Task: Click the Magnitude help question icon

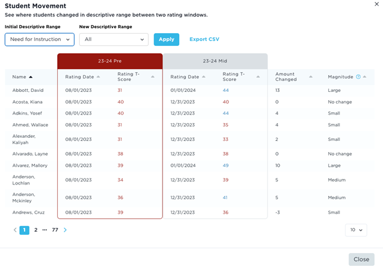Action: pyautogui.click(x=358, y=77)
